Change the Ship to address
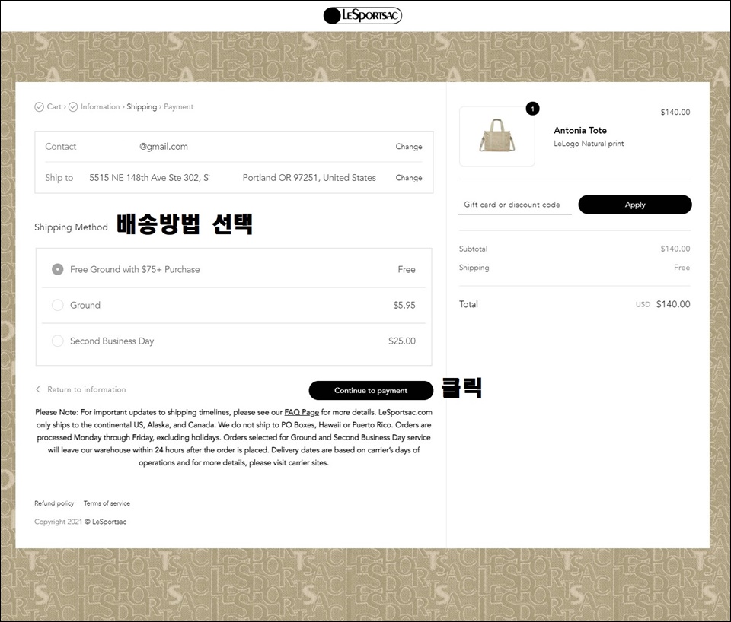This screenshot has width=731, height=622. pyautogui.click(x=409, y=178)
